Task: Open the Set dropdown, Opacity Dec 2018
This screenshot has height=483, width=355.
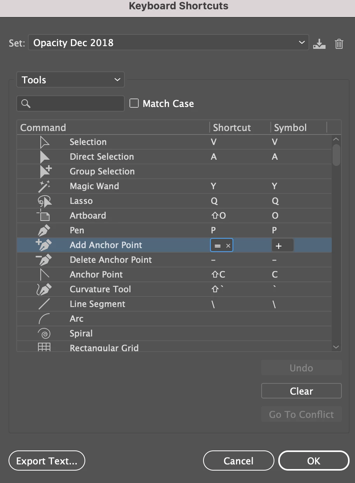Action: [x=169, y=43]
